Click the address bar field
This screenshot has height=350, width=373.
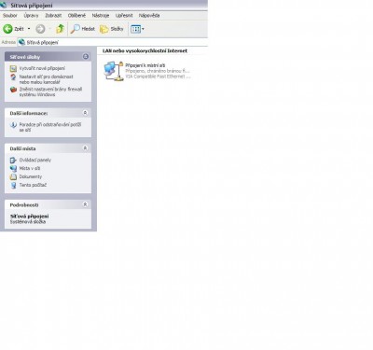pyautogui.click(x=113, y=42)
